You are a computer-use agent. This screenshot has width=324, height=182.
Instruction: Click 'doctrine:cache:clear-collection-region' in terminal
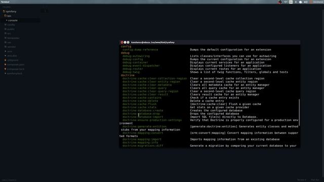(154, 79)
